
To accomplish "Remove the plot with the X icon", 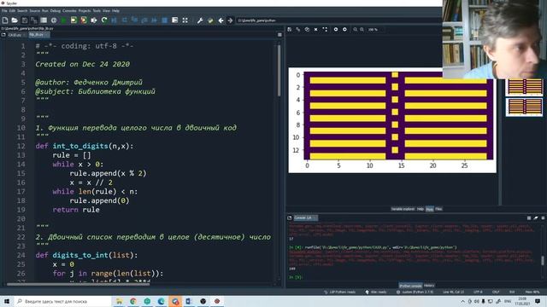I will click(x=315, y=30).
